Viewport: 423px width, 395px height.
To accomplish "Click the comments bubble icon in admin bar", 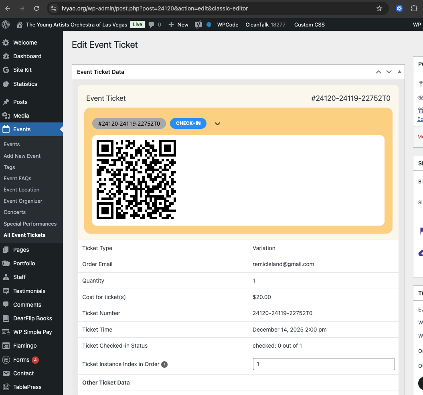I will click(x=152, y=24).
